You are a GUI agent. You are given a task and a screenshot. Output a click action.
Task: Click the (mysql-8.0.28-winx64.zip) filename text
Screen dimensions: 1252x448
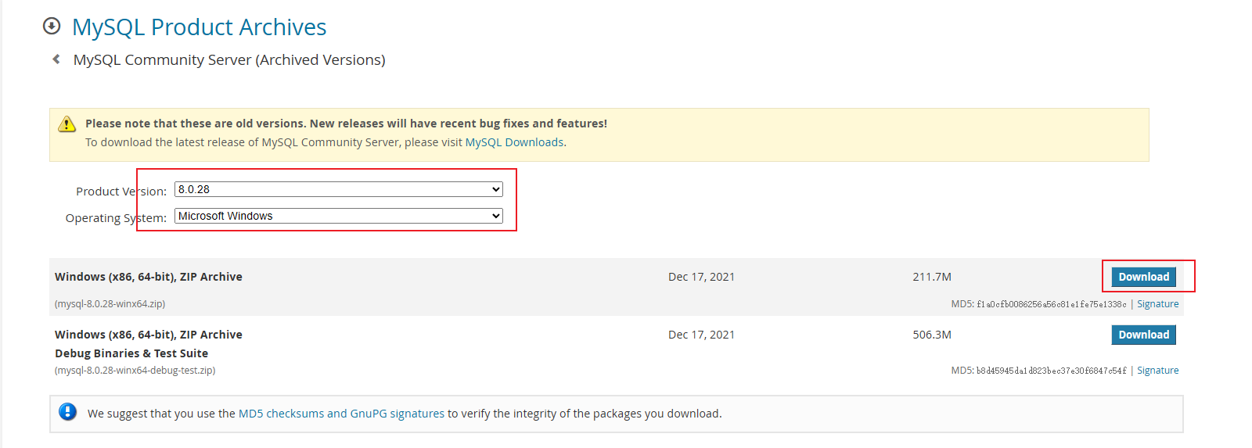click(x=110, y=304)
